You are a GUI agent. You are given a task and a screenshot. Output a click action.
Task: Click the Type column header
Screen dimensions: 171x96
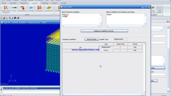[106, 44]
